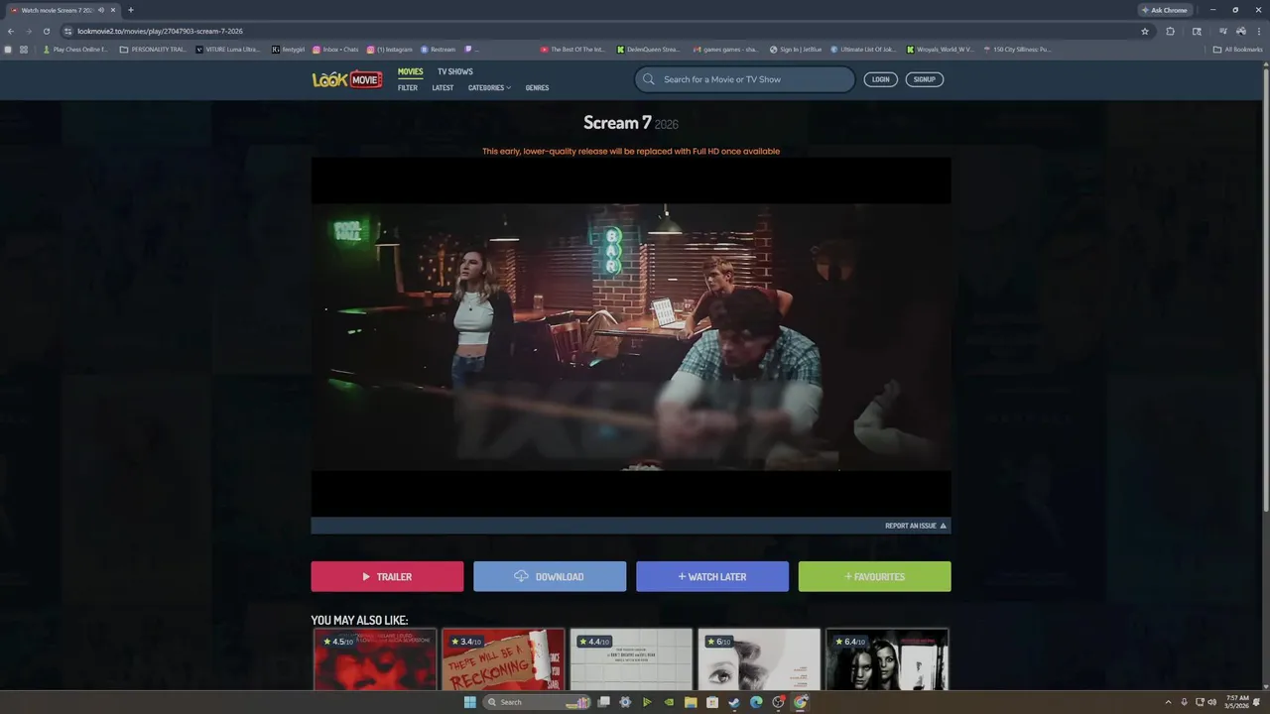Click the Scream 7 video player
1270x714 pixels.
click(x=631, y=337)
